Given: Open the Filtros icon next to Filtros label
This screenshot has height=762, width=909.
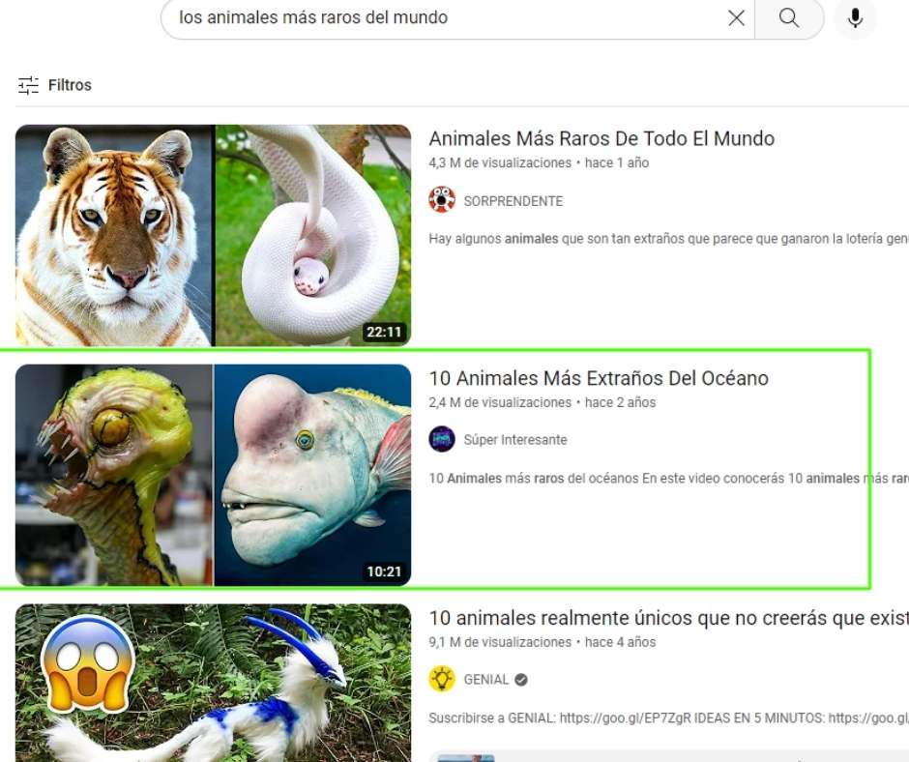Looking at the screenshot, I should [x=27, y=85].
